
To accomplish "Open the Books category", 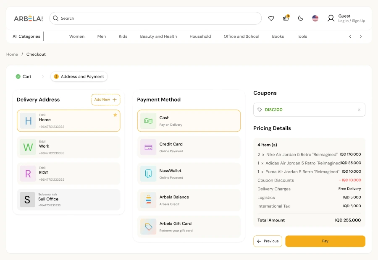I will coord(278,36).
